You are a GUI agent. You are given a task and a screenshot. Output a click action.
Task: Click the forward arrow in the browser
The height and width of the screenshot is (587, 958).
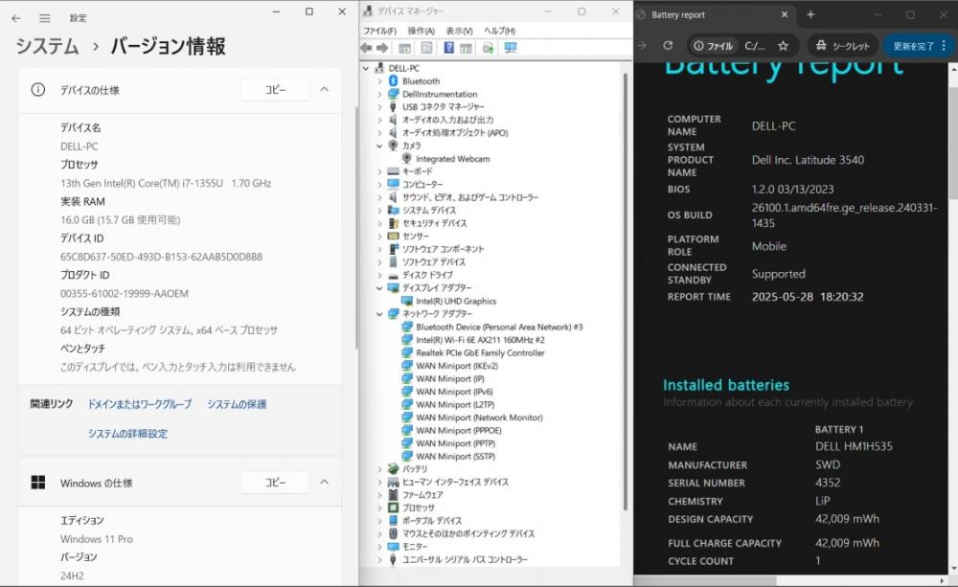(x=642, y=45)
